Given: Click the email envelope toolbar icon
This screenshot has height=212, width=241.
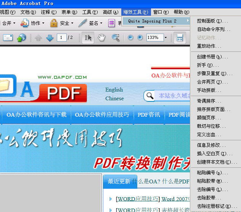Looking at the screenshot, I should pos(8,38).
